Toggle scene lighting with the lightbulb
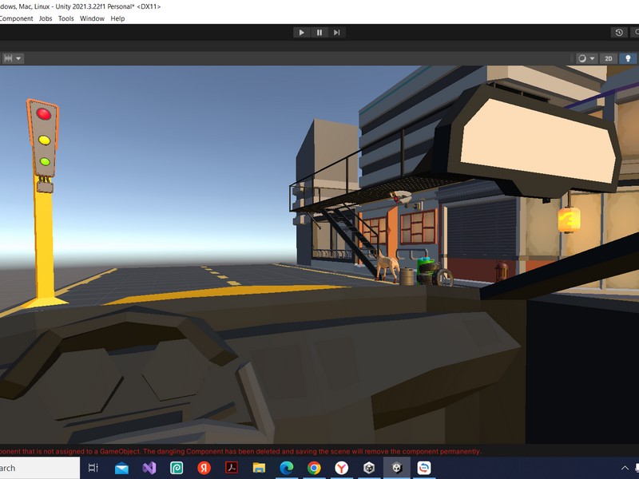Image resolution: width=639 pixels, height=479 pixels. tap(628, 58)
